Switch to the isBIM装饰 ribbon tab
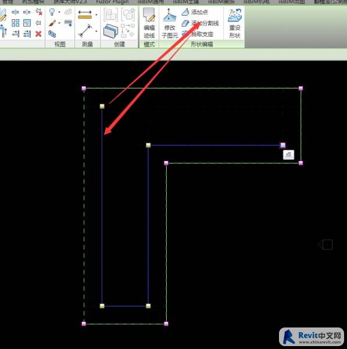 (221, 2)
